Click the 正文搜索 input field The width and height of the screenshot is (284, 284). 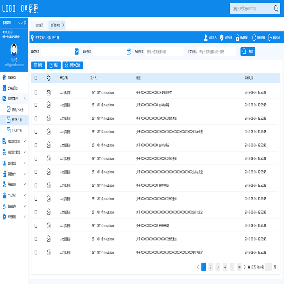tap(217, 51)
